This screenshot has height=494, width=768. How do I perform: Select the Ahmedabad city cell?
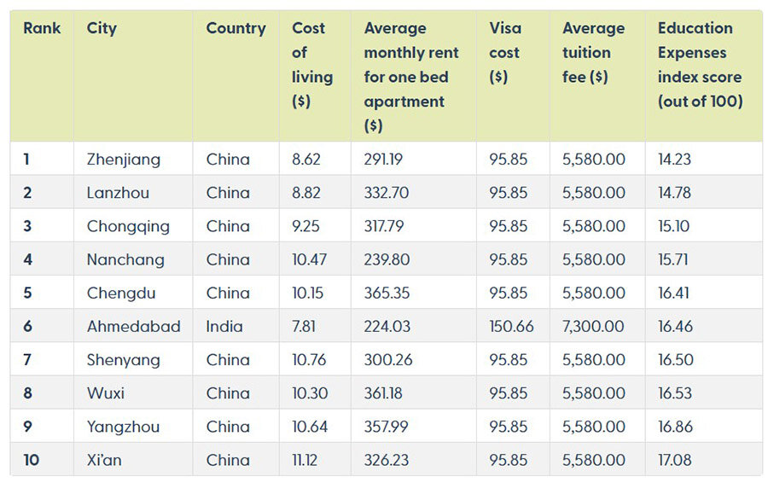click(x=134, y=326)
